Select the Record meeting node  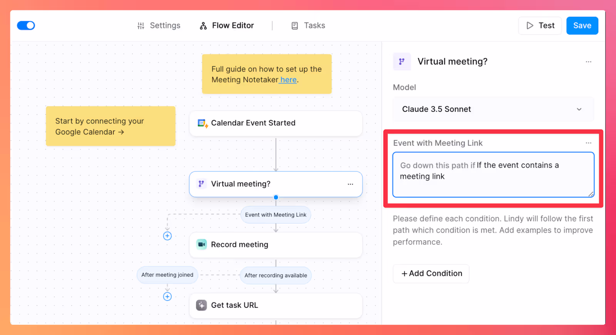point(276,245)
